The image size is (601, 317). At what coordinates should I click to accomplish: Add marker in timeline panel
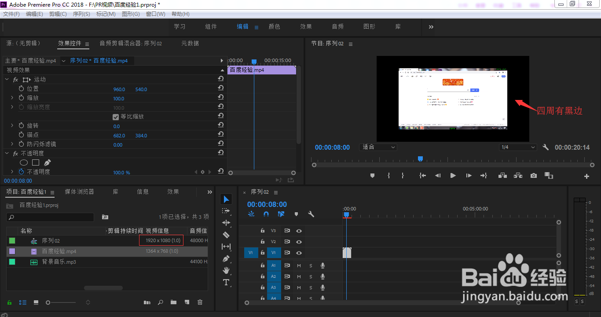point(296,214)
